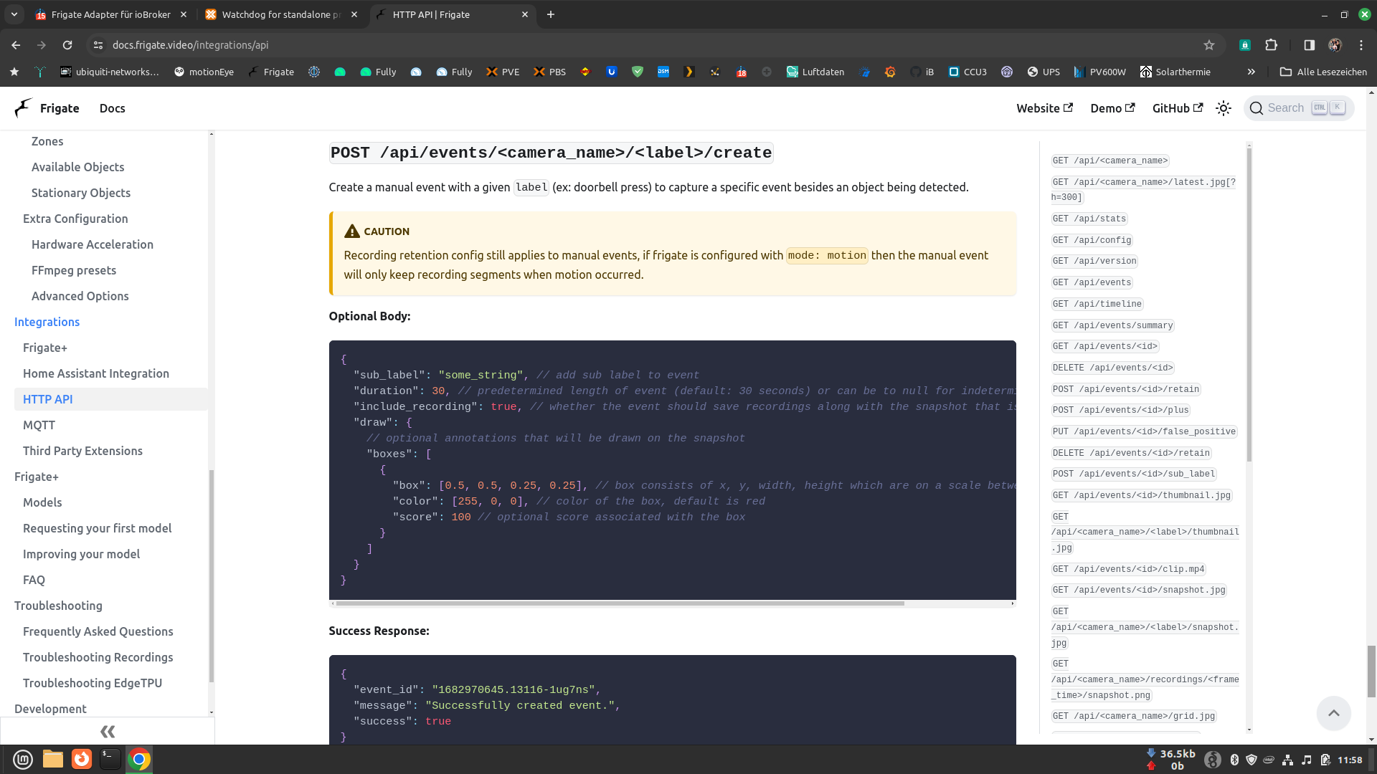This screenshot has height=774, width=1377.
Task: Open the network tray icon
Action: coord(1288,760)
